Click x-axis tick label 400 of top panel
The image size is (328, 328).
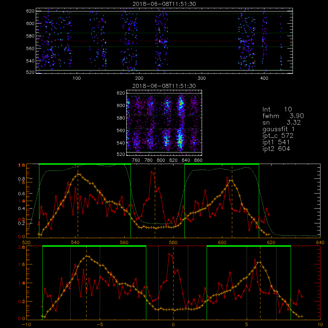click(x=264, y=78)
